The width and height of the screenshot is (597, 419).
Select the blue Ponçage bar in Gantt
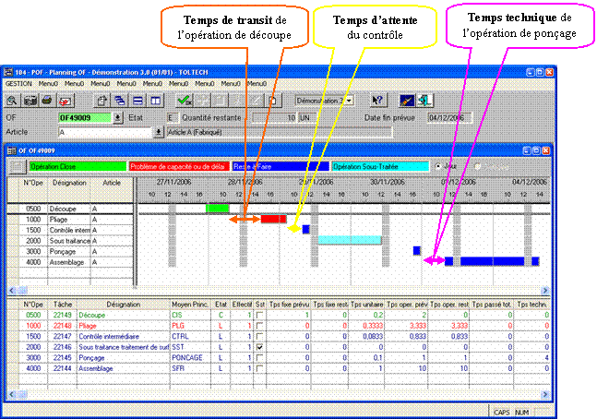pos(417,251)
